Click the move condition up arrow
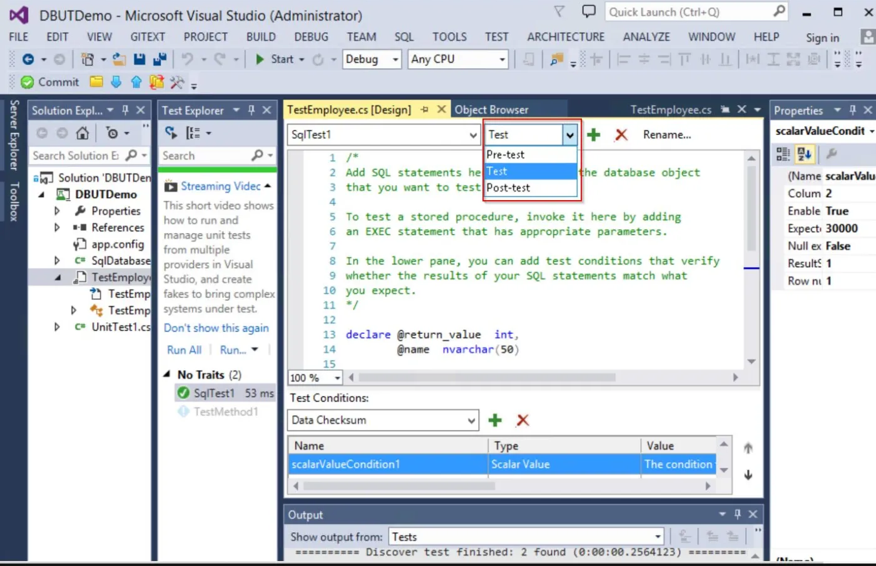Screen dimensions: 876x566 (x=748, y=448)
